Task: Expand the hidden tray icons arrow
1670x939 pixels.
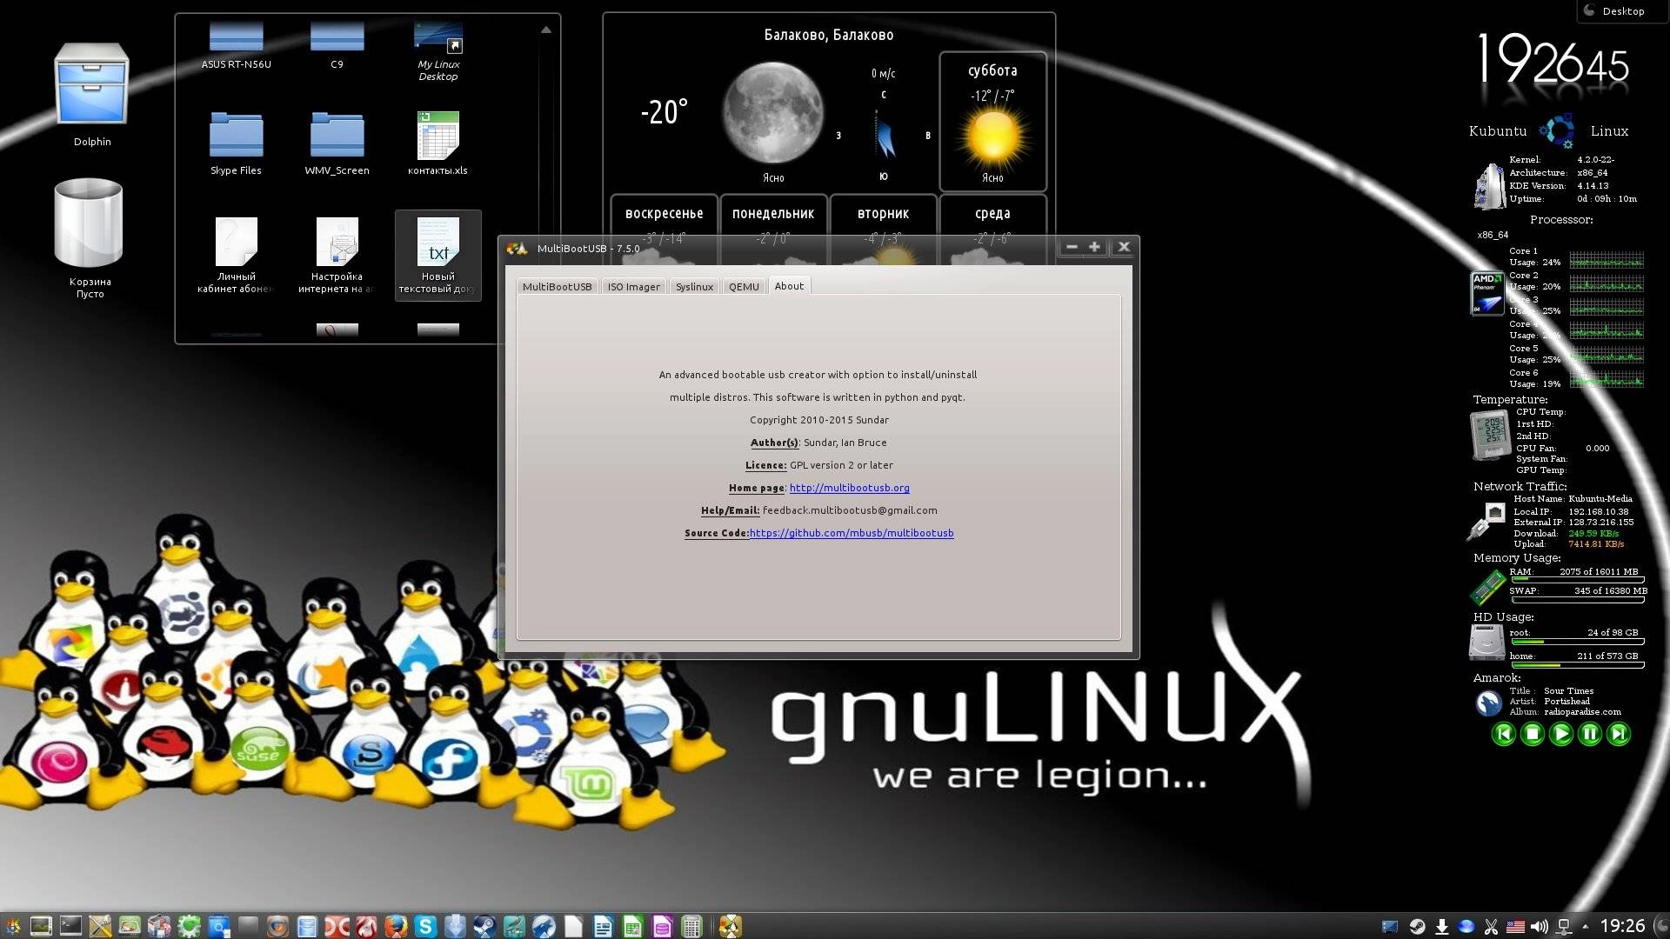Action: click(1585, 926)
